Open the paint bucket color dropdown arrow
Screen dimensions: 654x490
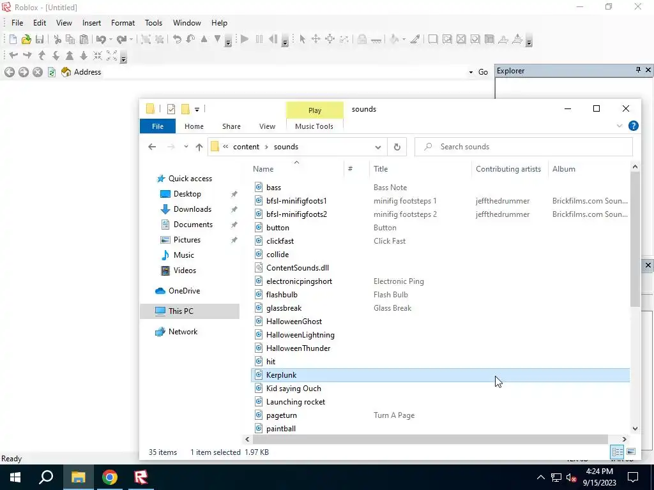coord(404,40)
